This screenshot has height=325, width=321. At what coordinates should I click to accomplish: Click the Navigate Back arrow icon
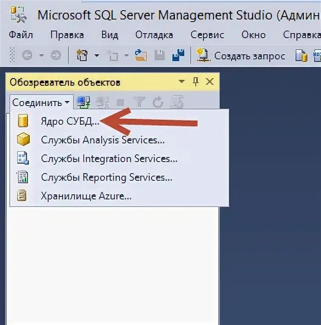(x=27, y=55)
